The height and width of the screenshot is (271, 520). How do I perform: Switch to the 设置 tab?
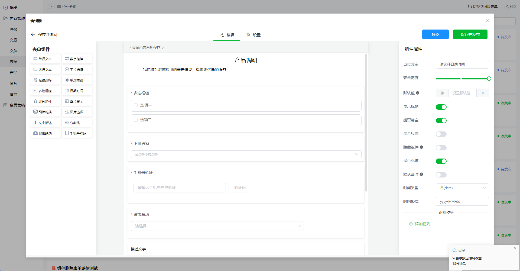pyautogui.click(x=253, y=35)
